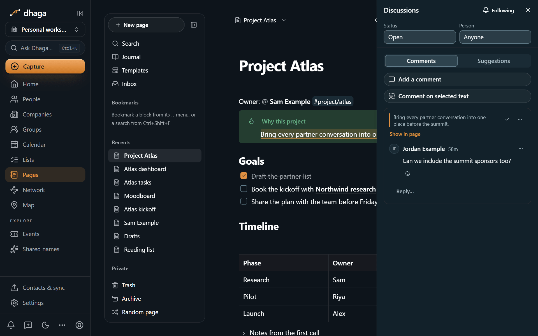This screenshot has width=538, height=336.
Task: Toggle dark mode moon icon
Action: point(45,325)
